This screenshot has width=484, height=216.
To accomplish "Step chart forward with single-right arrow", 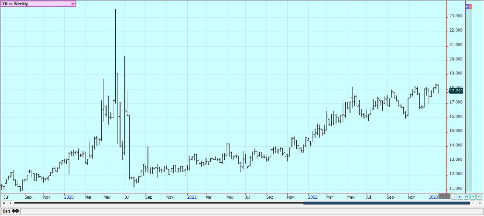I will (473, 203).
